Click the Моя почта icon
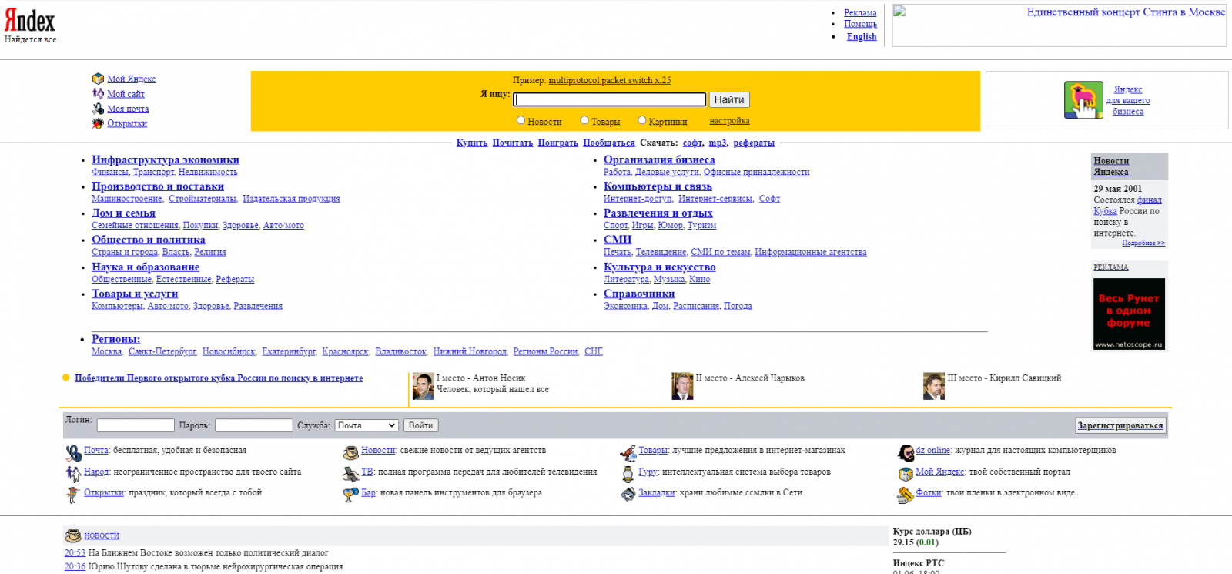The width and height of the screenshot is (1232, 574). pos(98,109)
